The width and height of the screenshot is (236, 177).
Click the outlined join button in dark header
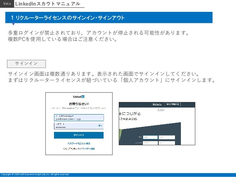coord(173,104)
